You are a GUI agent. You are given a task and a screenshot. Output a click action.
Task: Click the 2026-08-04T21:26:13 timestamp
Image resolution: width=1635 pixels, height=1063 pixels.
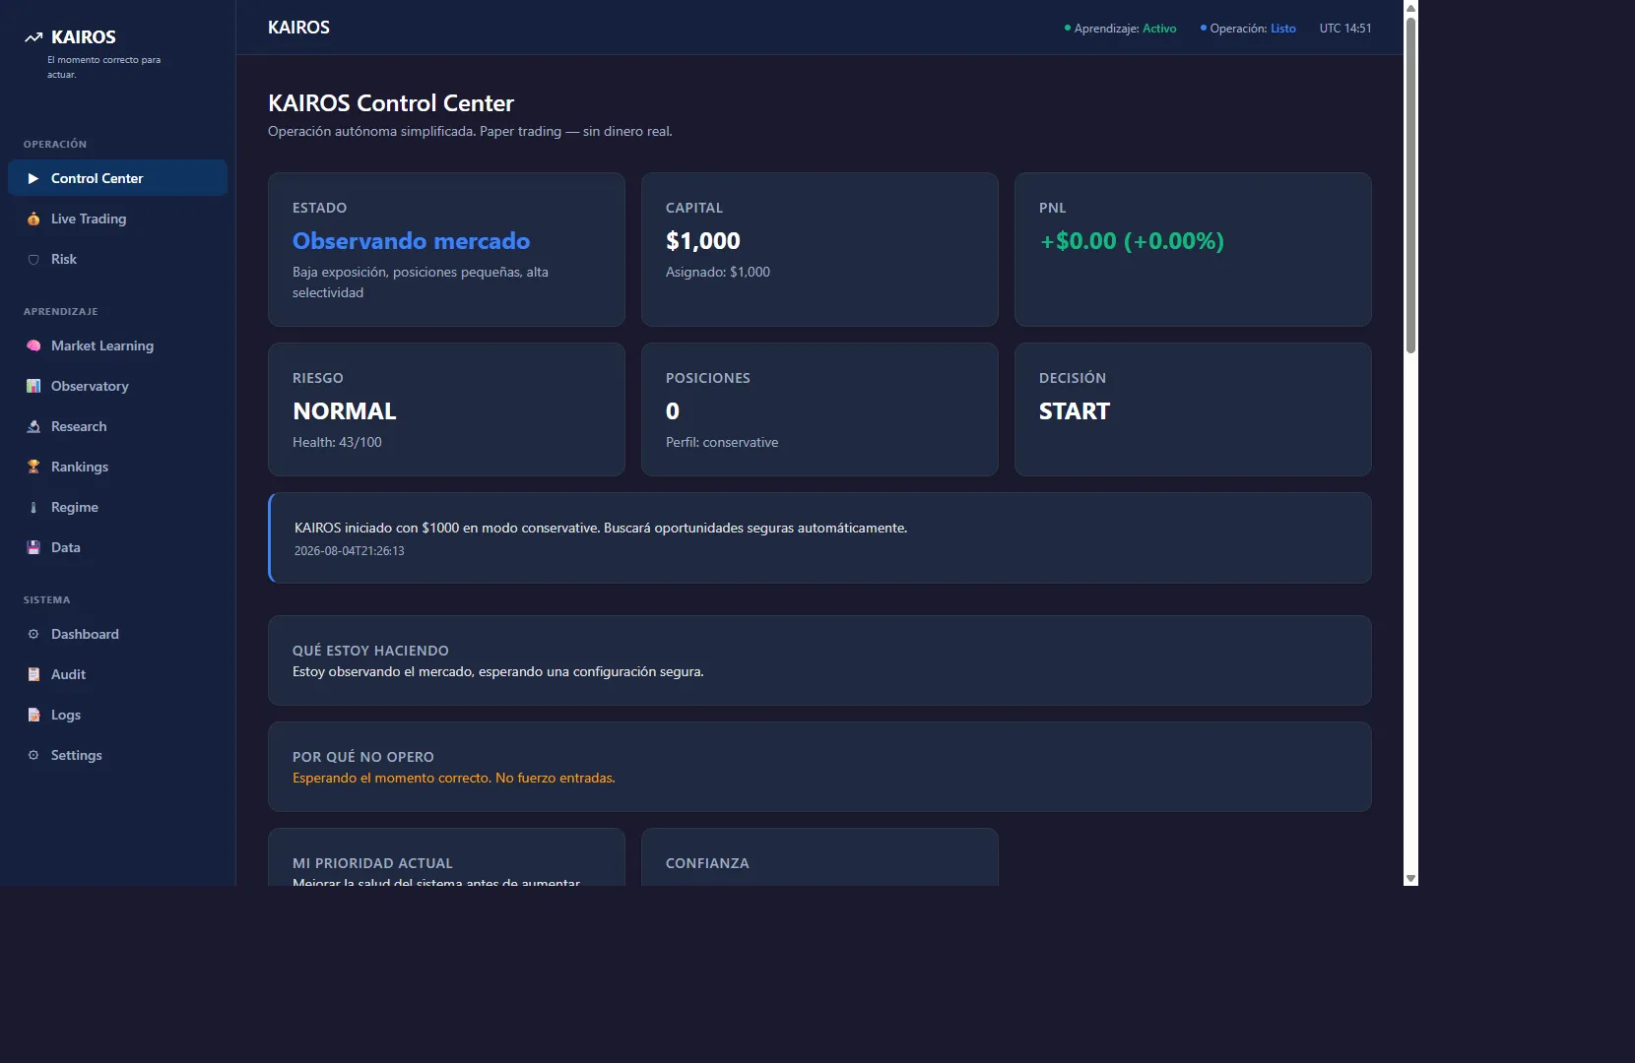point(350,551)
